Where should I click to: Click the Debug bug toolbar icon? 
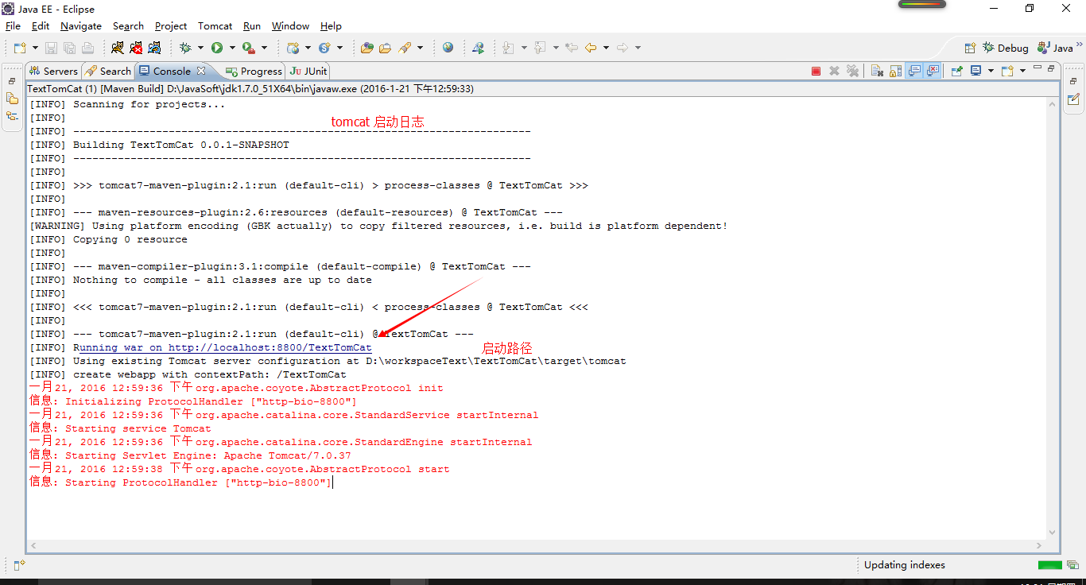tap(185, 48)
